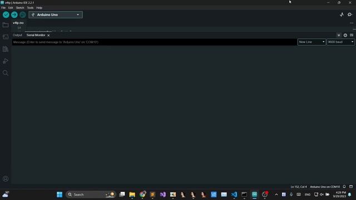Open the Windows Start menu
This screenshot has width=356, height=200.
[x=60, y=194]
